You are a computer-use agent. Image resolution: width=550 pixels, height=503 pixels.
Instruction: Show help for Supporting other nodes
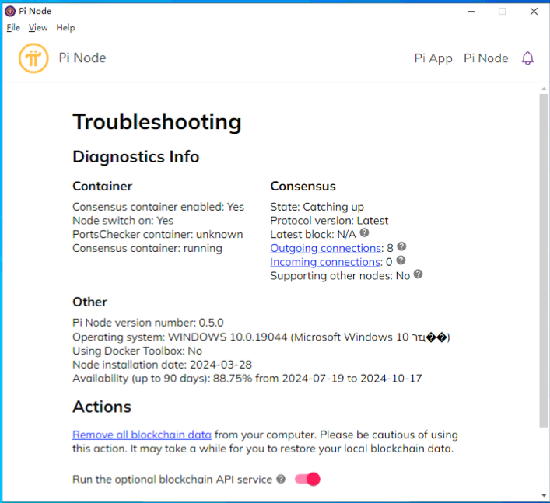pyautogui.click(x=418, y=274)
